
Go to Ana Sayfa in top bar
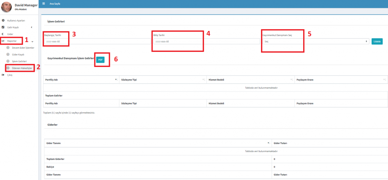tap(55, 3)
